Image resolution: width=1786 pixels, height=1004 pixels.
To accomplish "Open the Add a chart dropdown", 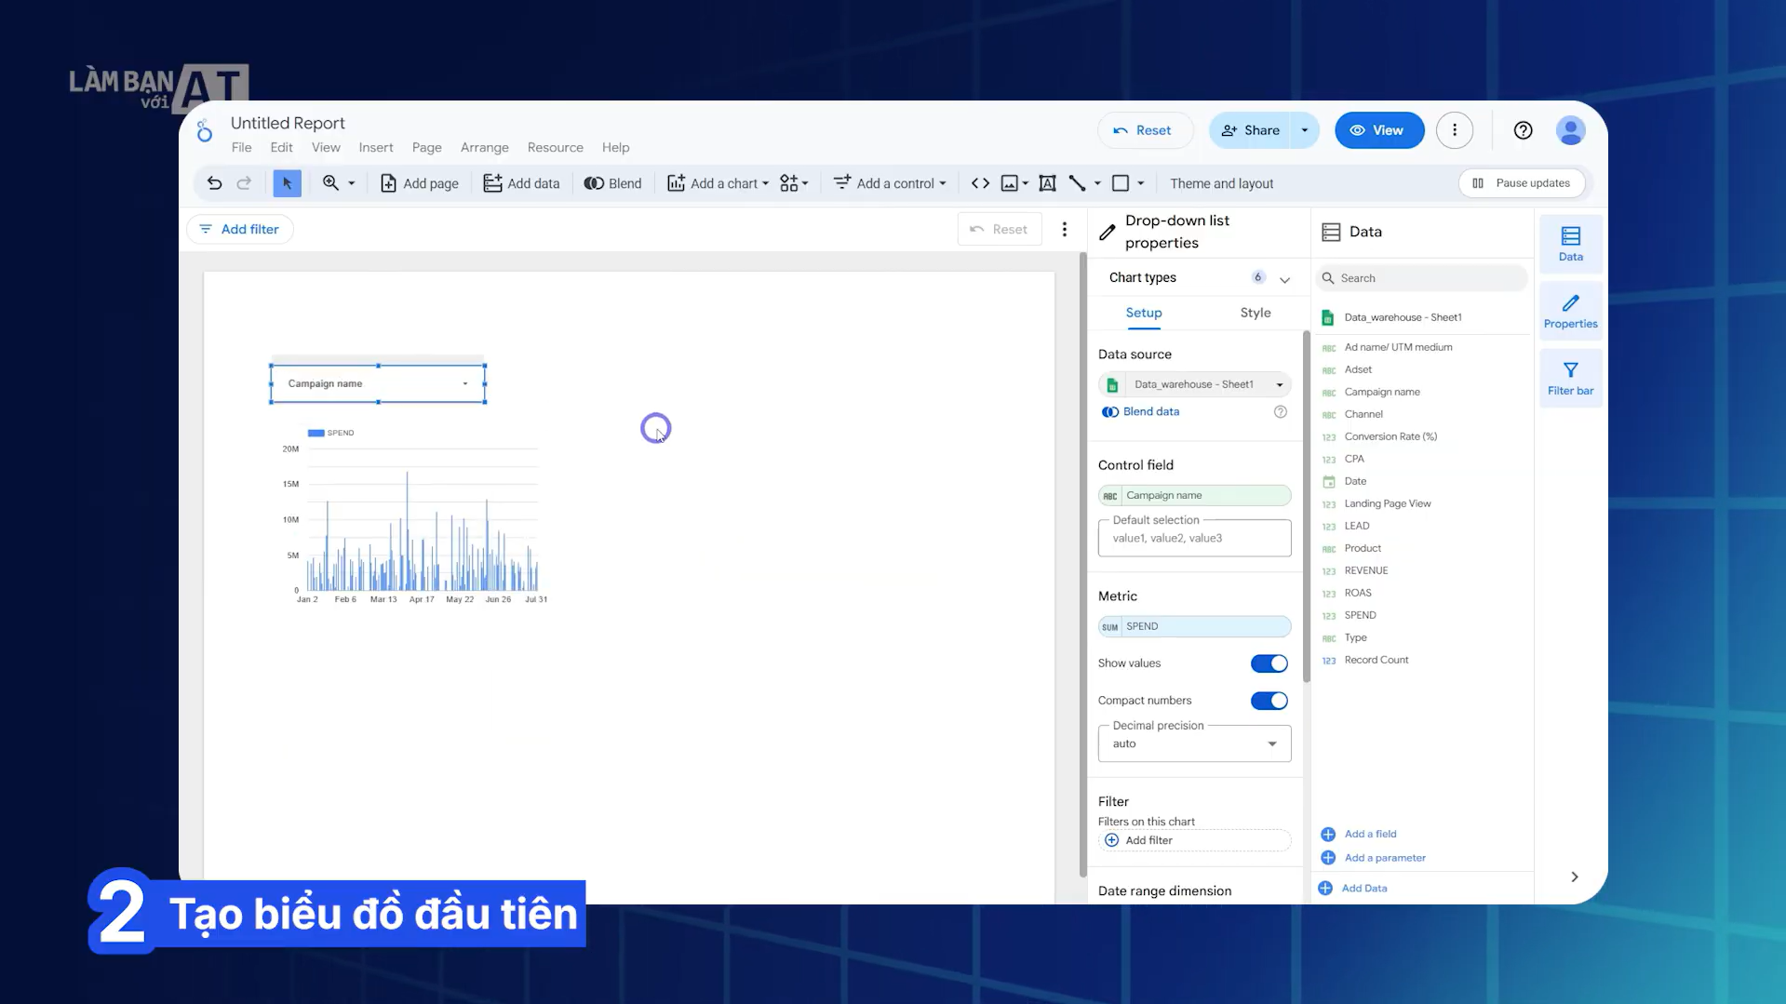I will point(718,183).
